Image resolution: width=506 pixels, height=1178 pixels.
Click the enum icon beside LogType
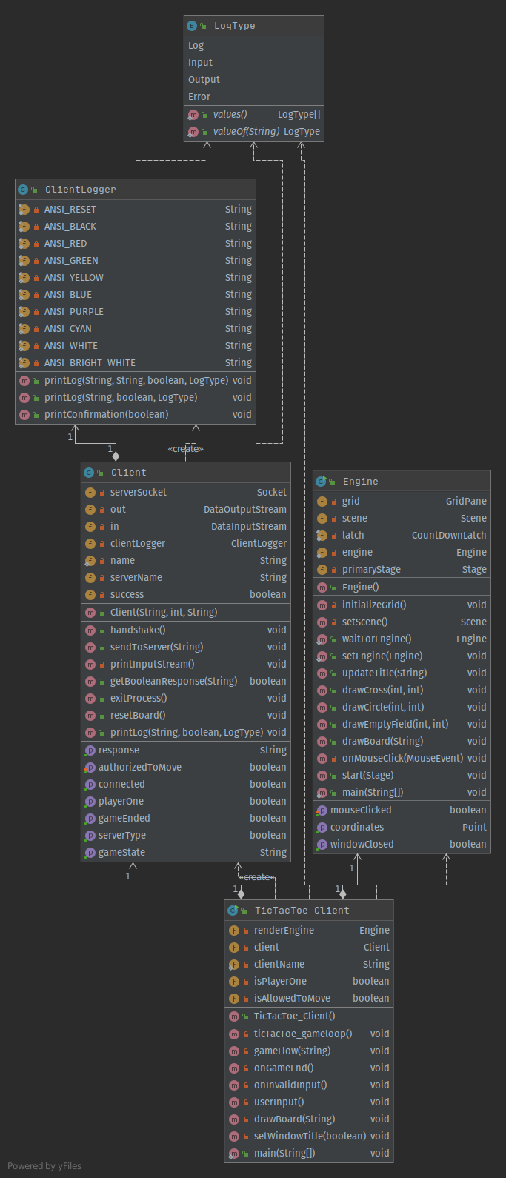(x=193, y=26)
